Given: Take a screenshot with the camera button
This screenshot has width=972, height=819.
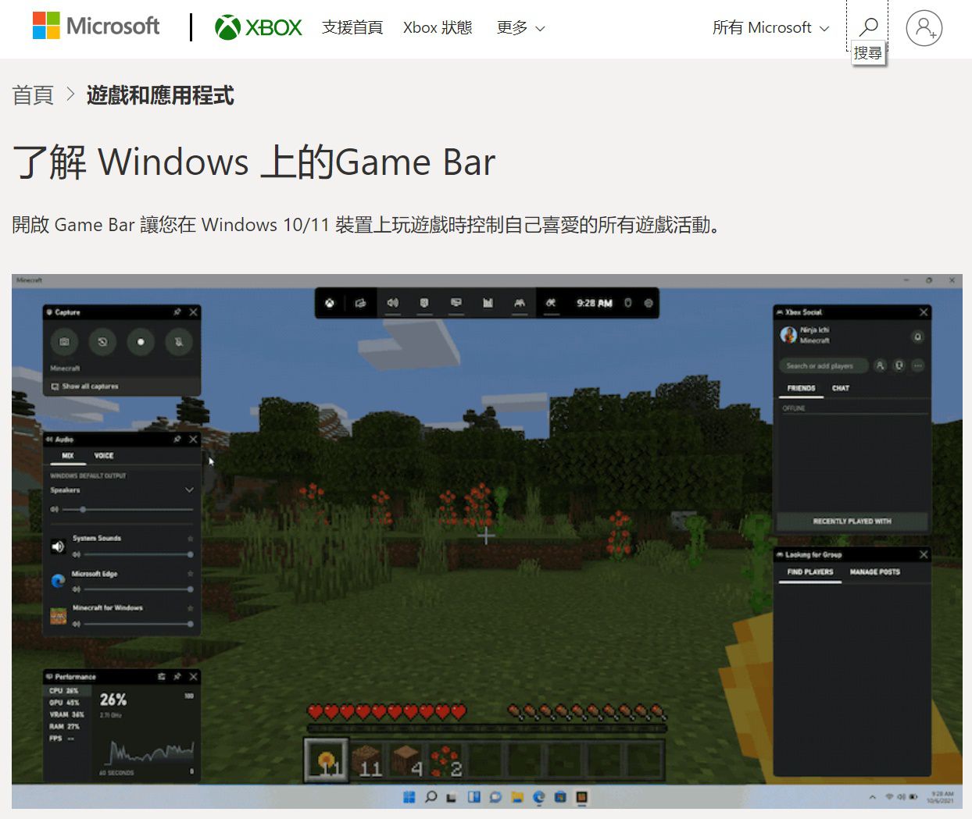Looking at the screenshot, I should tap(65, 342).
